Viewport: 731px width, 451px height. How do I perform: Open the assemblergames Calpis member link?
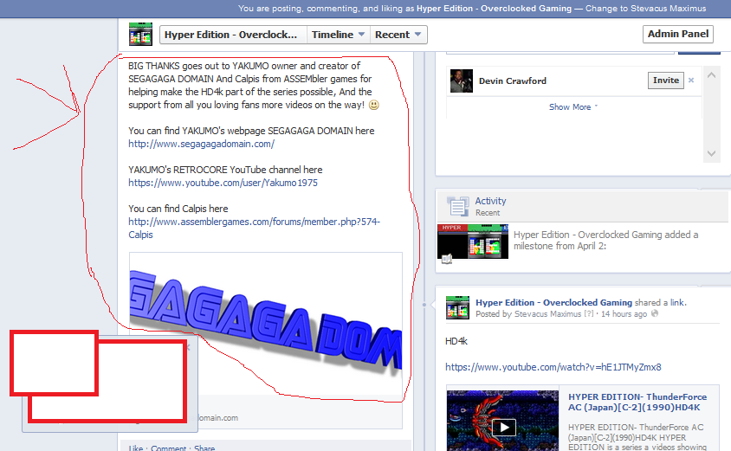coord(254,228)
